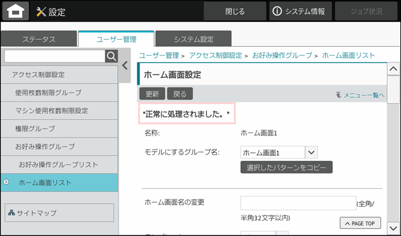Switch to the ステータス tab
This screenshot has height=236, width=401.
pos(38,39)
